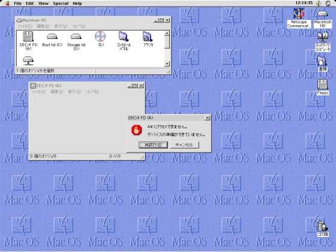Image resolution: width=336 pixels, height=252 pixels.
Task: Click the retry button in error dialog
Action: click(x=153, y=145)
